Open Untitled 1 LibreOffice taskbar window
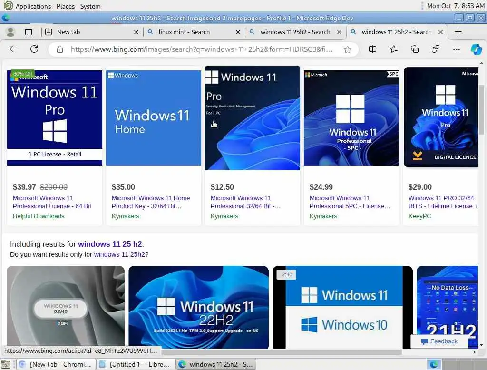Image resolution: width=487 pixels, height=370 pixels. (136, 364)
